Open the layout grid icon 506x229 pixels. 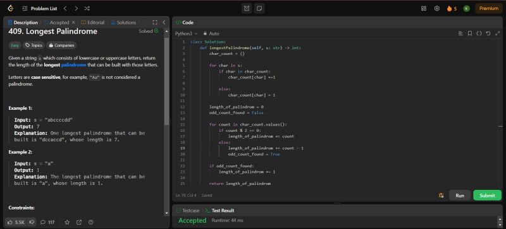[424, 9]
